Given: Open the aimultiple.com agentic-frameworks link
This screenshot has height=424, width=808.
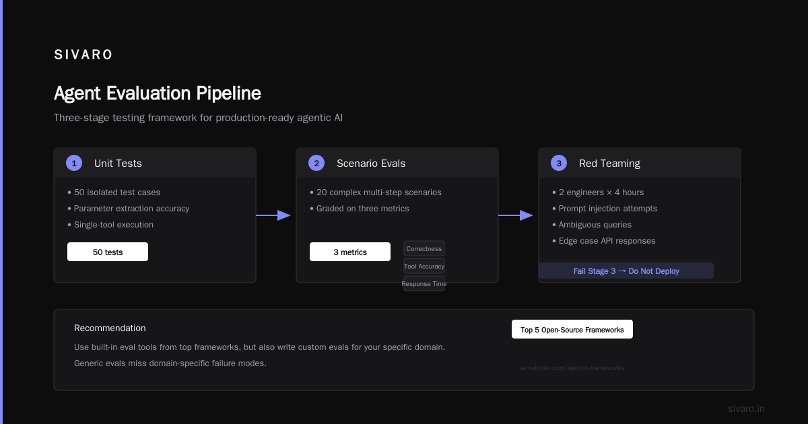Looking at the screenshot, I should 572,368.
